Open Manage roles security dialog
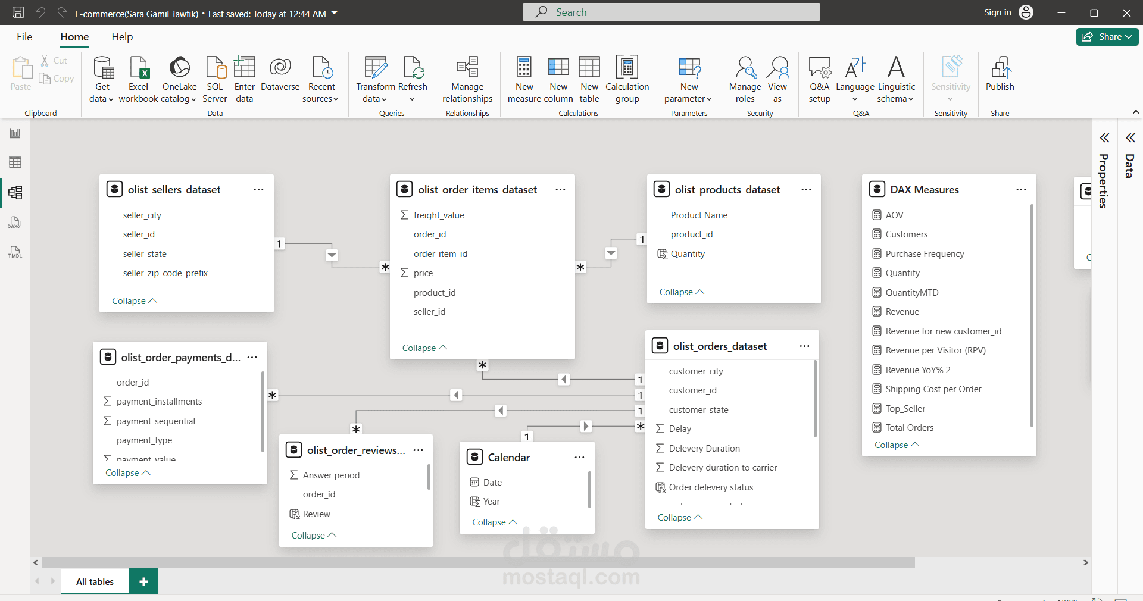The image size is (1143, 601). pyautogui.click(x=745, y=79)
